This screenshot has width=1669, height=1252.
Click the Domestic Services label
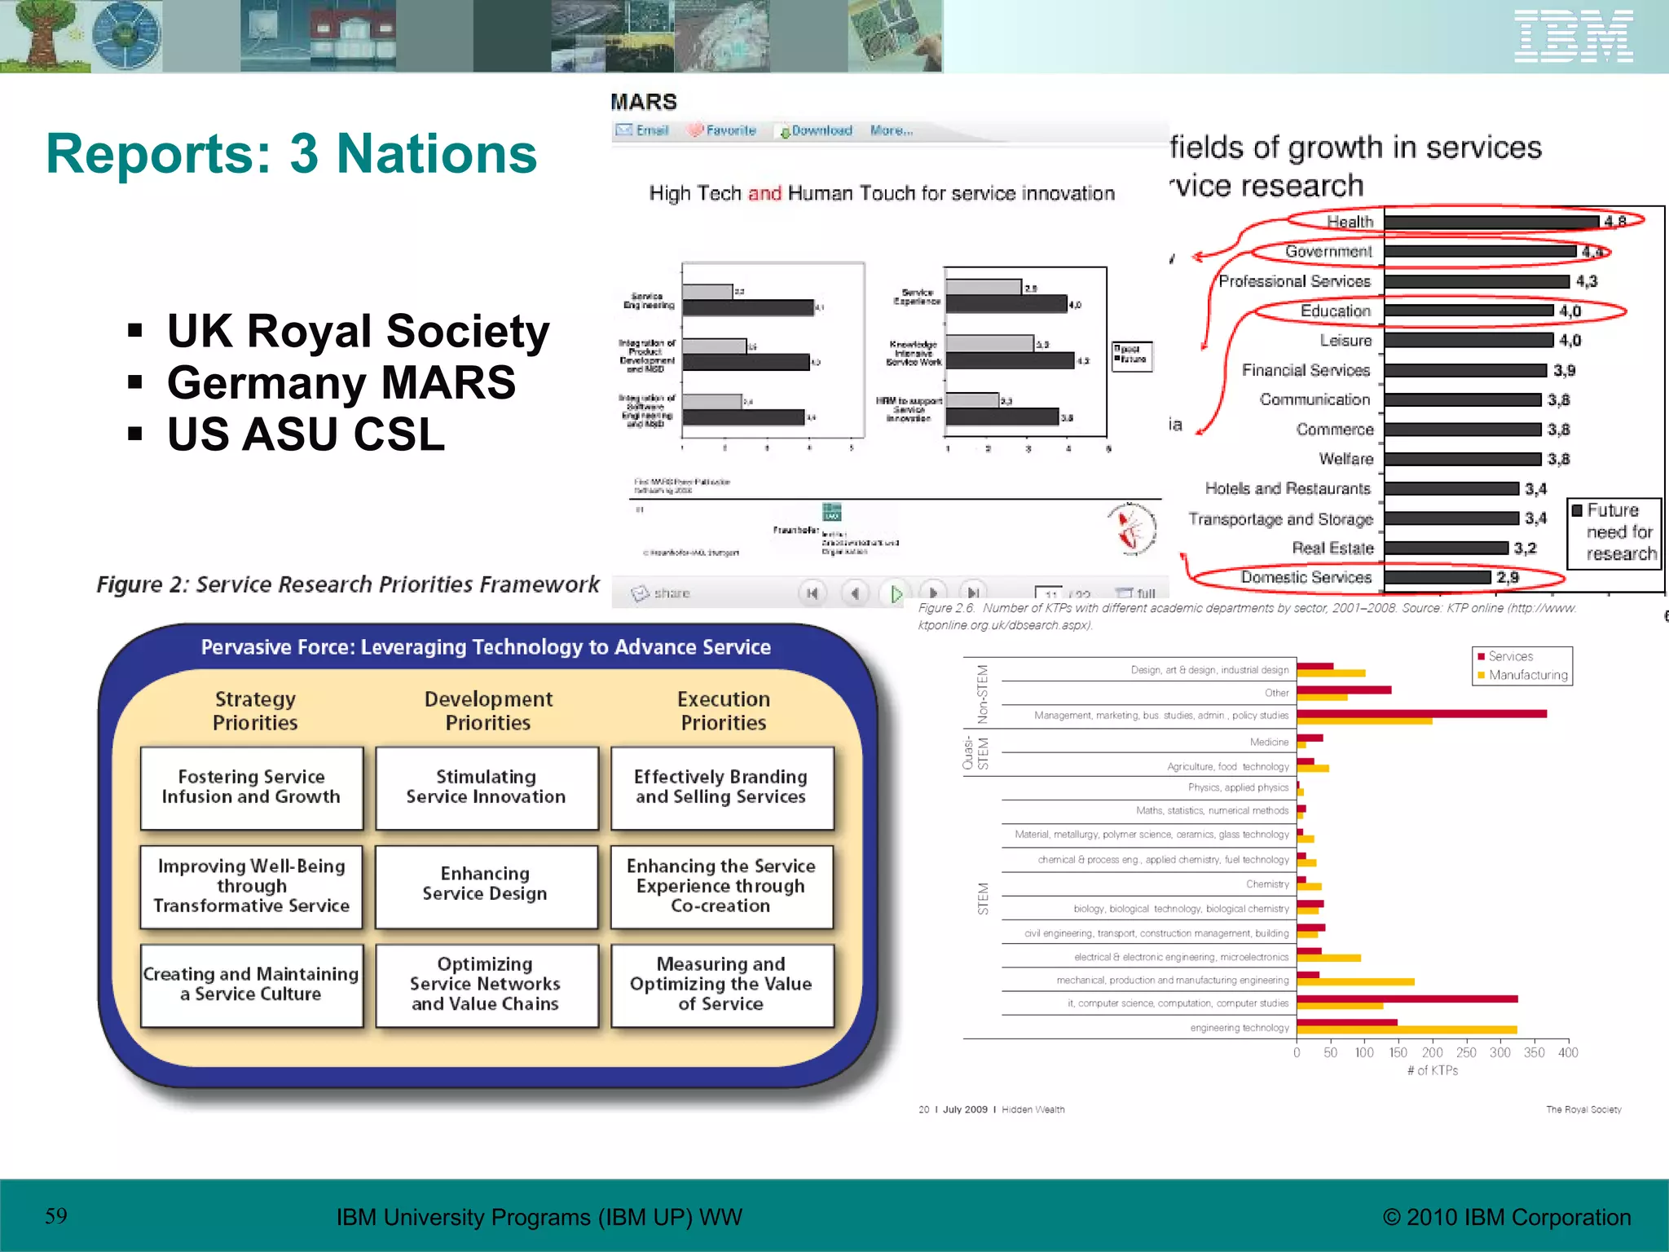pyautogui.click(x=1306, y=577)
